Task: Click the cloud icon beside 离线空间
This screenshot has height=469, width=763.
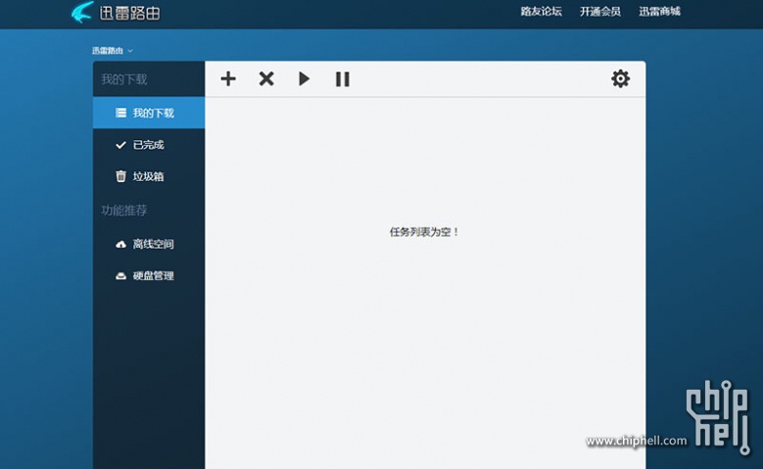Action: click(120, 244)
